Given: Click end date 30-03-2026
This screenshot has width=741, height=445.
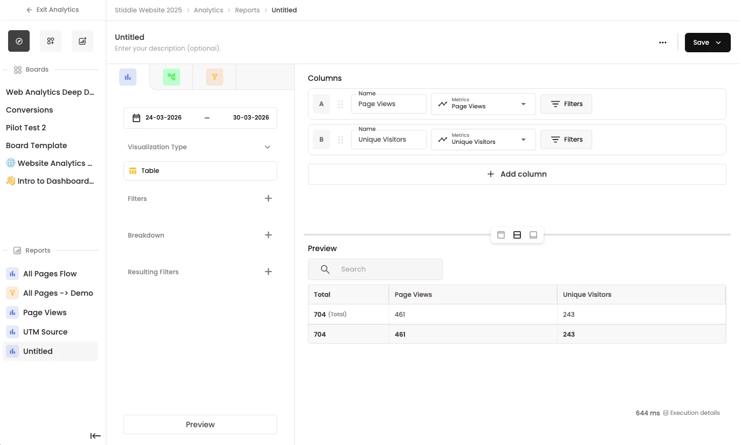Looking at the screenshot, I should [251, 117].
